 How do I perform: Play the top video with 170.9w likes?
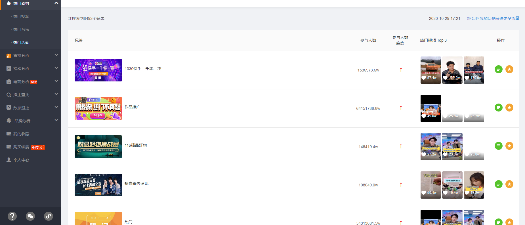click(x=474, y=70)
